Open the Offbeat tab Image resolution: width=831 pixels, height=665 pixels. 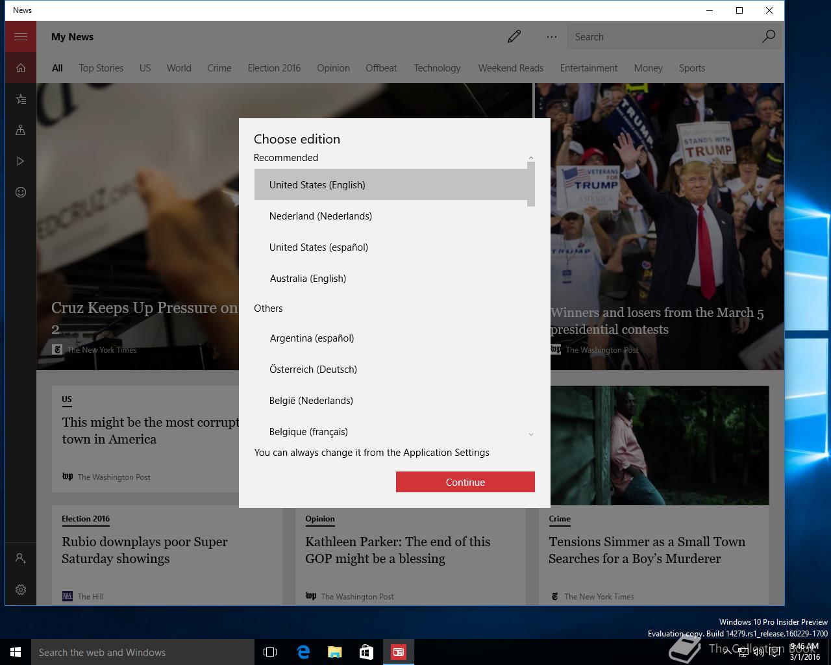(x=381, y=68)
